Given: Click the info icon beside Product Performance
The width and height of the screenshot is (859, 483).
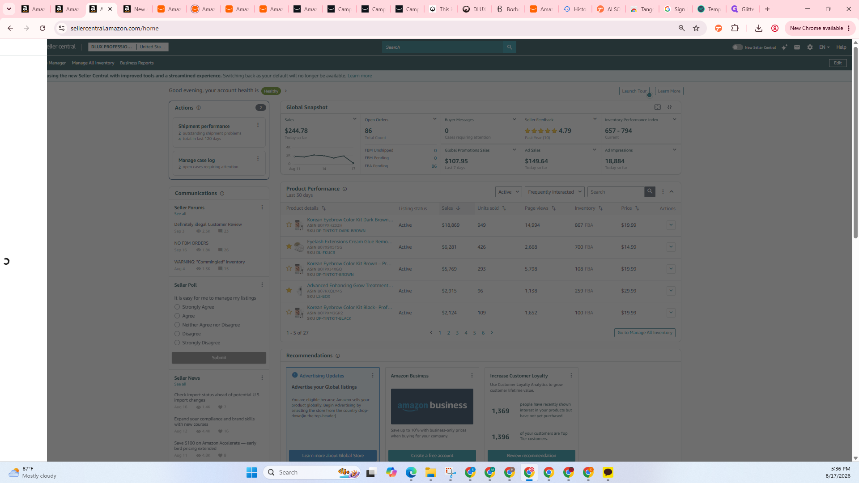Looking at the screenshot, I should pos(344,189).
